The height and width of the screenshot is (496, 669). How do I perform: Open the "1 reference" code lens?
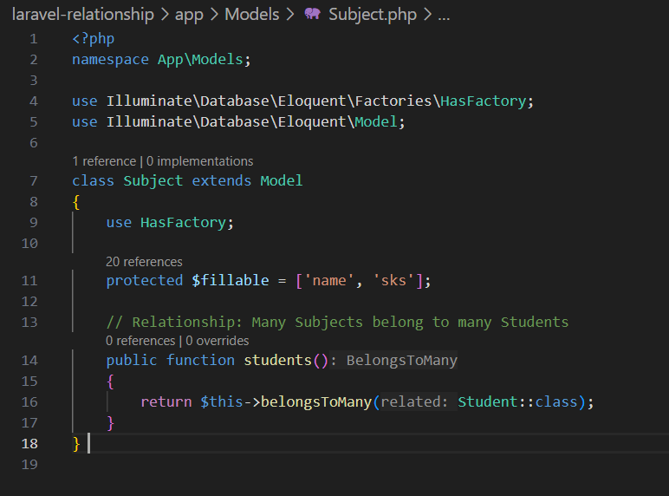coord(104,161)
